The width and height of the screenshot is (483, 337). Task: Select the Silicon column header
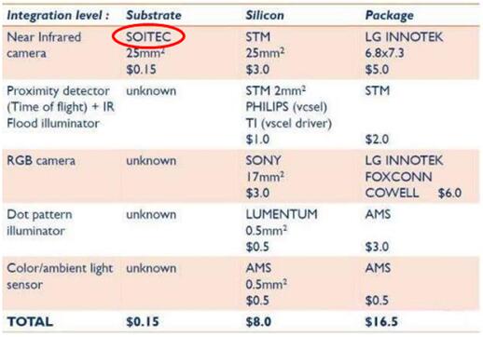click(265, 15)
